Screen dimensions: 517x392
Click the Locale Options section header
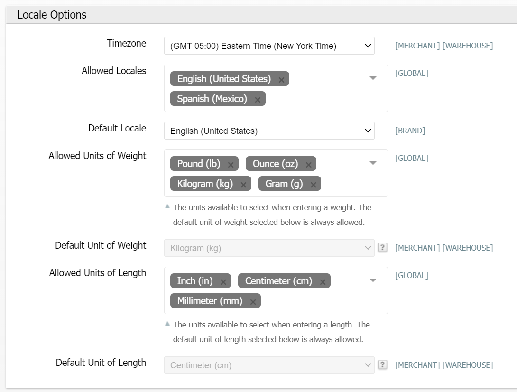(52, 15)
